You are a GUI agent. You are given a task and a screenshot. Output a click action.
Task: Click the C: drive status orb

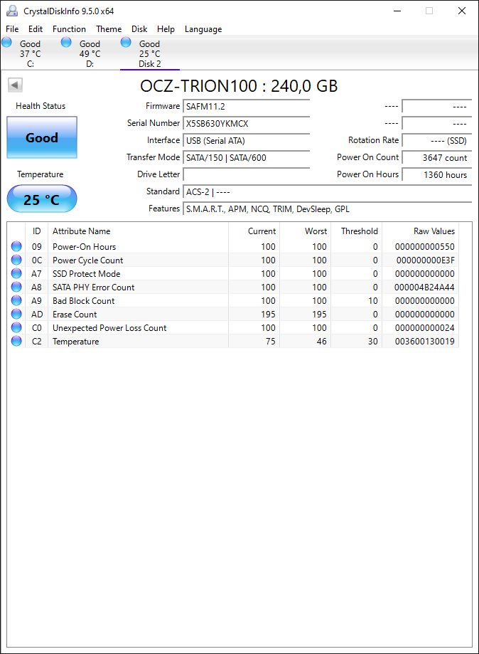6,42
